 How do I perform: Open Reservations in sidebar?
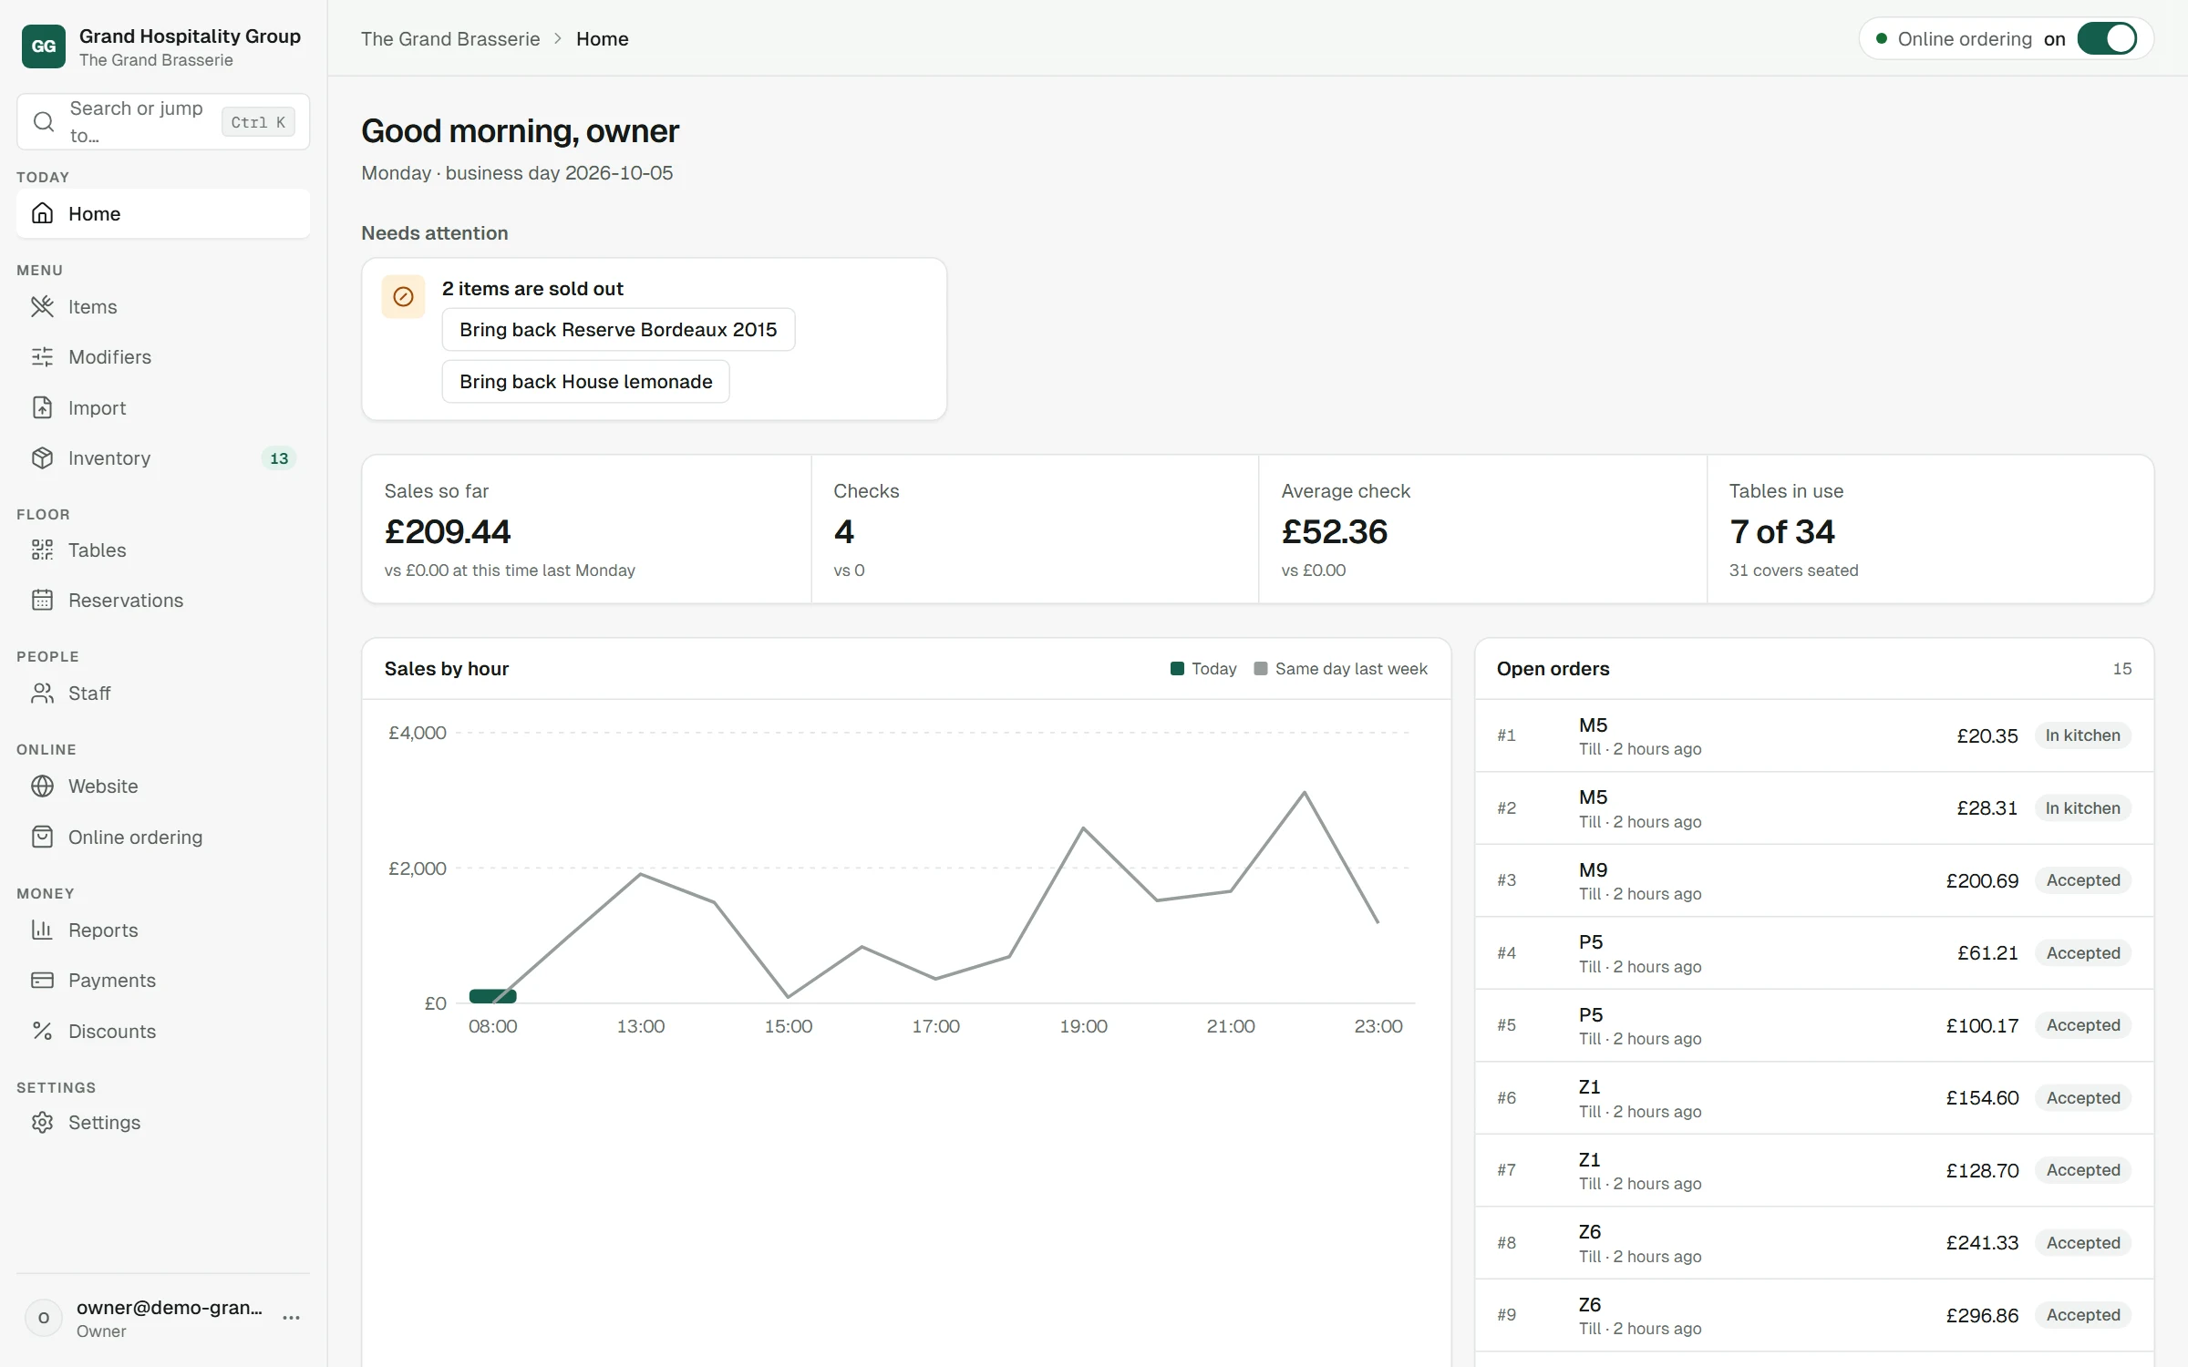[x=163, y=600]
